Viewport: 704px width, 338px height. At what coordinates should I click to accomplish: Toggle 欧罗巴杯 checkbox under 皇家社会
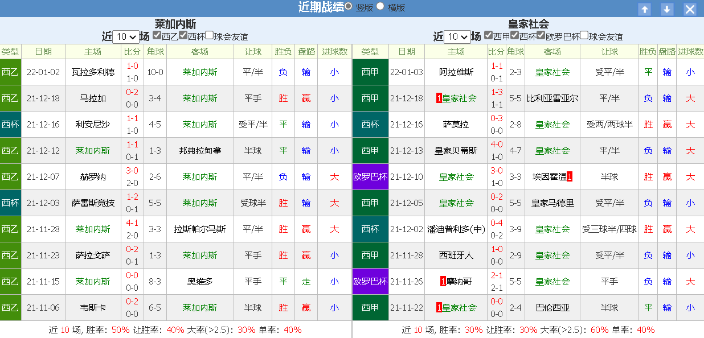tap(541, 35)
